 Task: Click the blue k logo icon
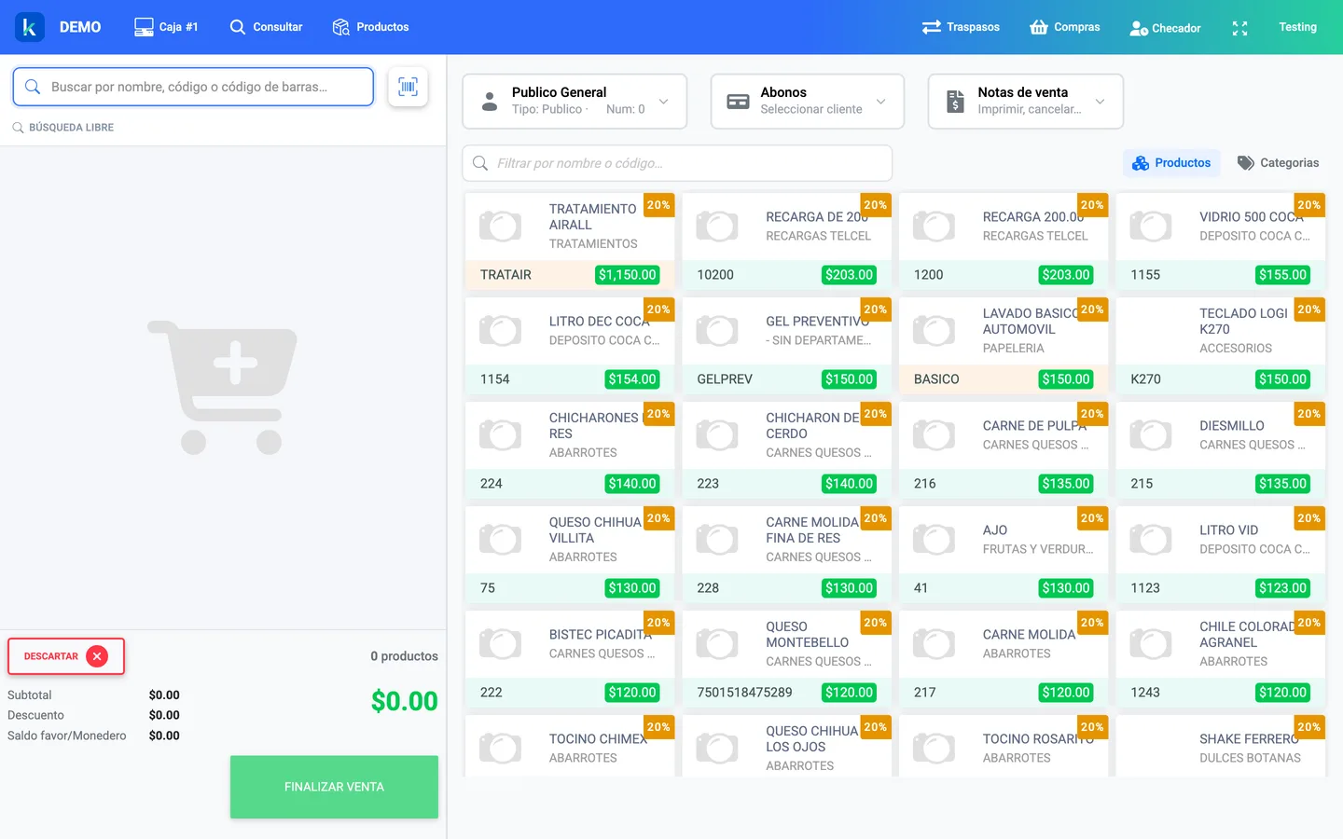coord(30,27)
